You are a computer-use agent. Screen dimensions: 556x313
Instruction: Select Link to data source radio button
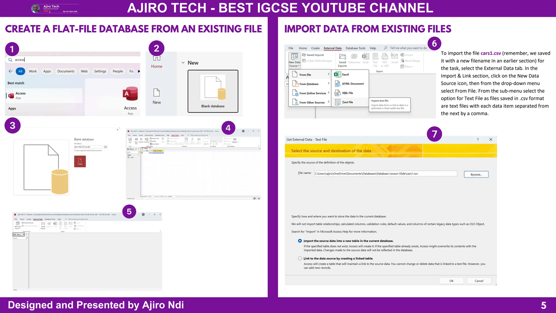[x=300, y=258]
